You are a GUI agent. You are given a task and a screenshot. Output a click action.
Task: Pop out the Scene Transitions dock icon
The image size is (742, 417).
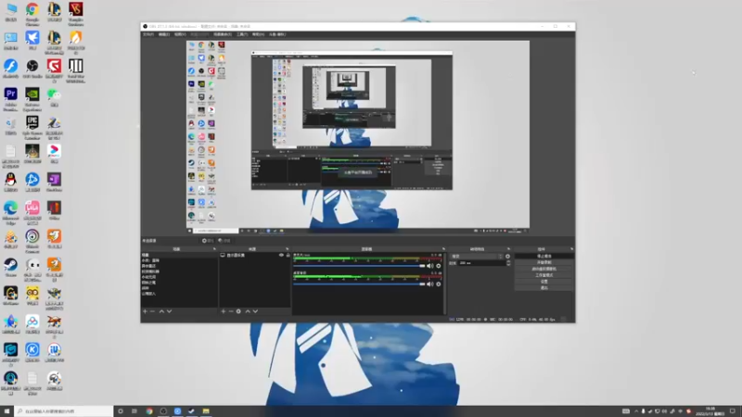(508, 249)
